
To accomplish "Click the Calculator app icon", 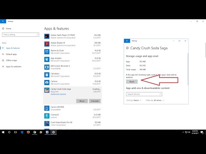I will point(47,75).
